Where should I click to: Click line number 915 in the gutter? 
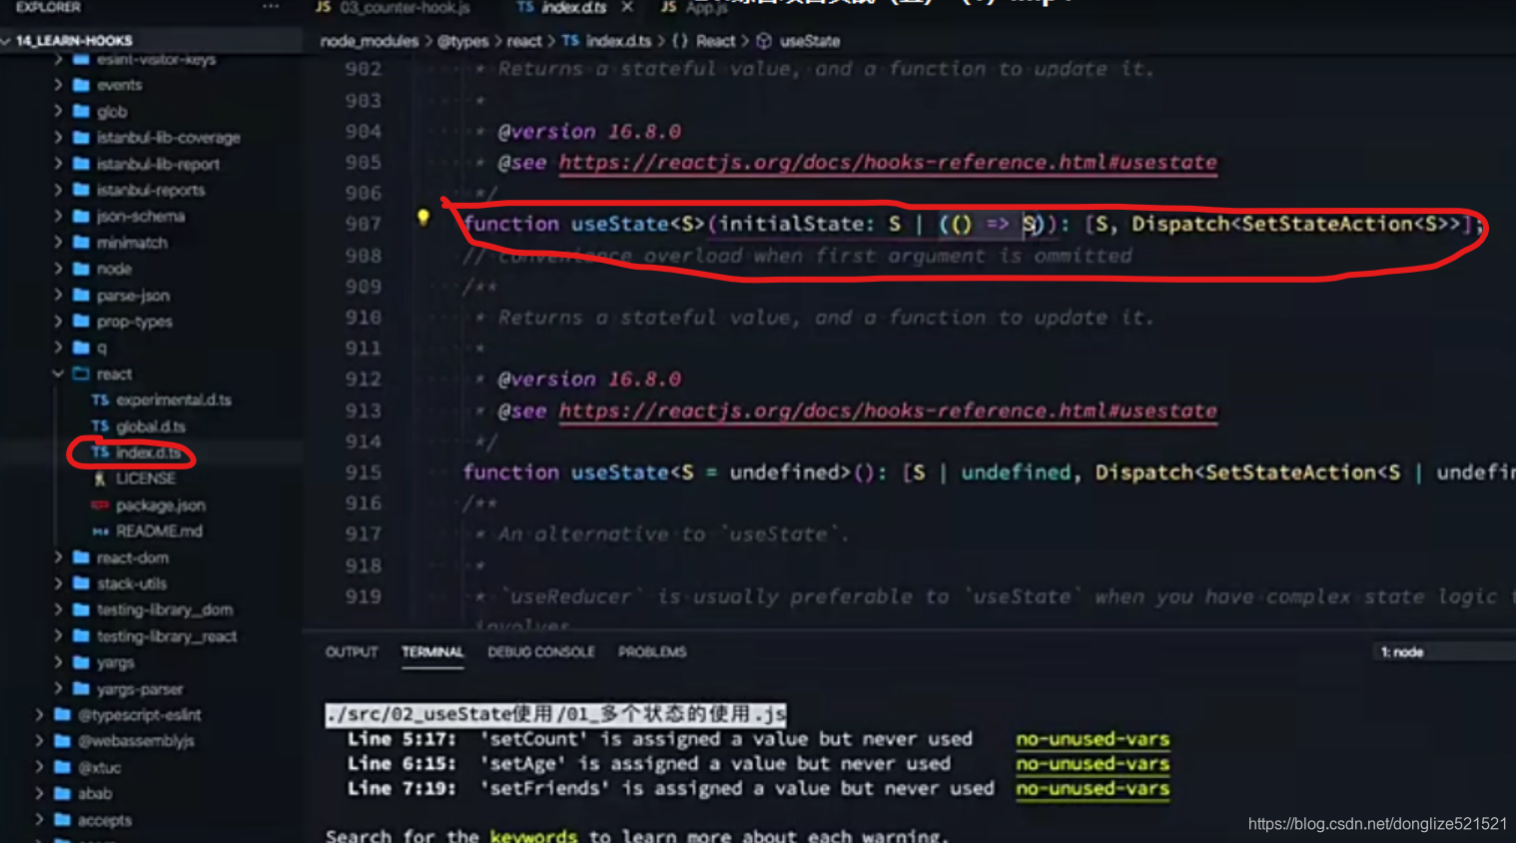[x=363, y=472]
